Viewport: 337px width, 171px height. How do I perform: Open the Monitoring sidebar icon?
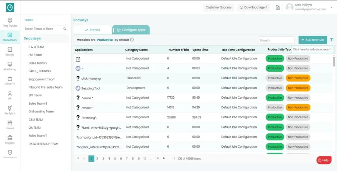point(10,64)
